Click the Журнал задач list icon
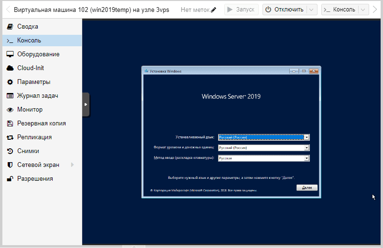 pyautogui.click(x=10, y=96)
